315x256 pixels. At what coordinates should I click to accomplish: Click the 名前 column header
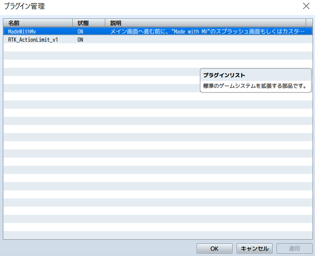pos(38,23)
